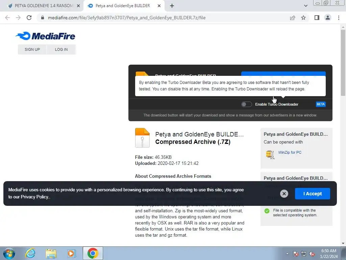Click the Enable Turbo Downloader label
346x260 pixels.
277,104
